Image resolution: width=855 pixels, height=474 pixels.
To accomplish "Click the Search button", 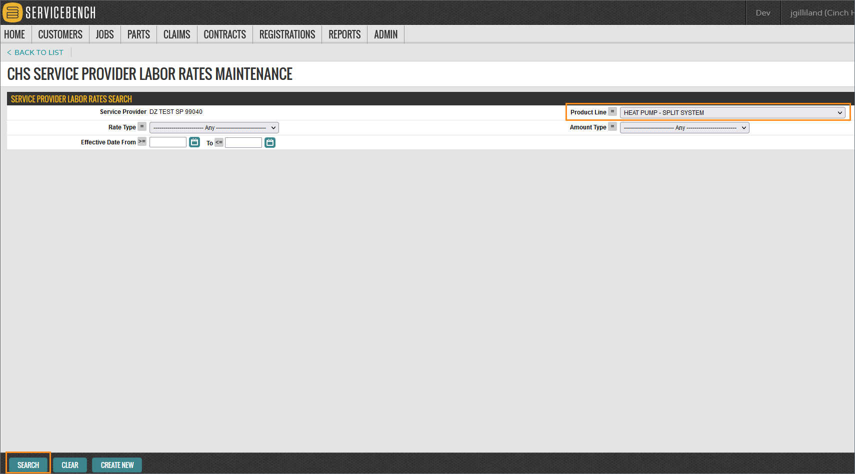I will 28,465.
